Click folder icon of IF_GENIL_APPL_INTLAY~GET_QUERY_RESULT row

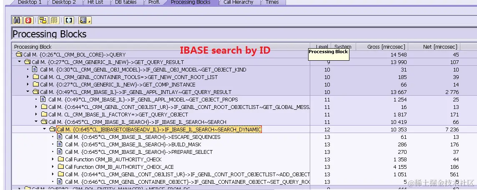pos(36,92)
